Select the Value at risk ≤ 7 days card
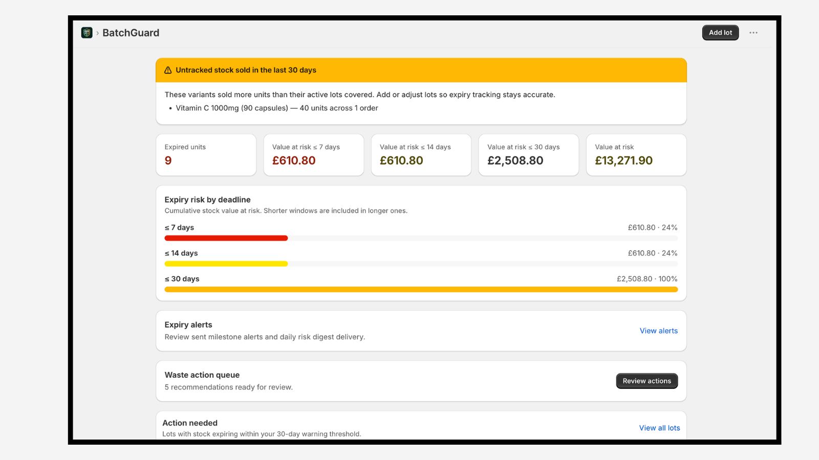Viewport: 819px width, 460px height. tap(313, 155)
